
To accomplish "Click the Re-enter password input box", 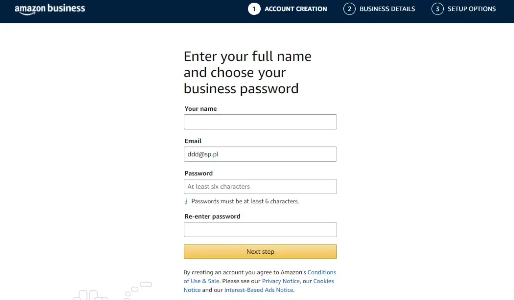I will (x=260, y=230).
